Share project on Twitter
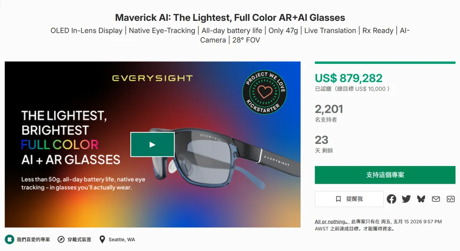The width and height of the screenshot is (460, 251). point(406,199)
